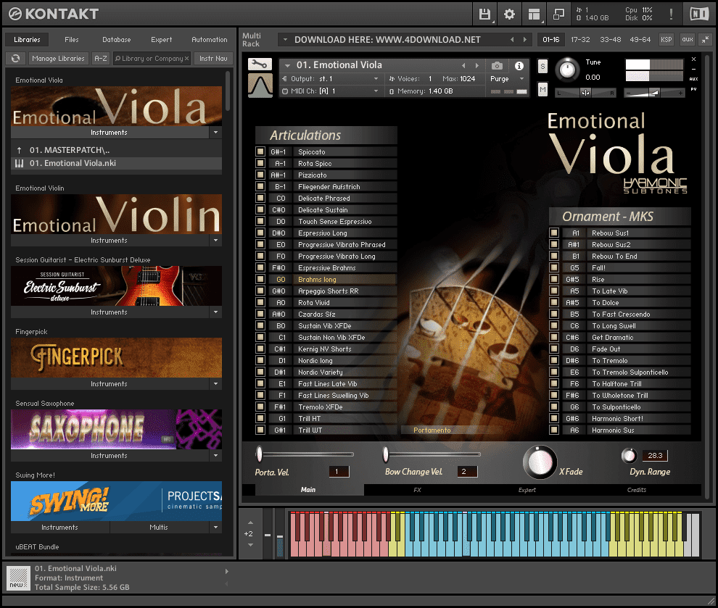Enable the Pizzicato articulation checkbox
Viewport: 718px width, 608px height.
coord(260,175)
